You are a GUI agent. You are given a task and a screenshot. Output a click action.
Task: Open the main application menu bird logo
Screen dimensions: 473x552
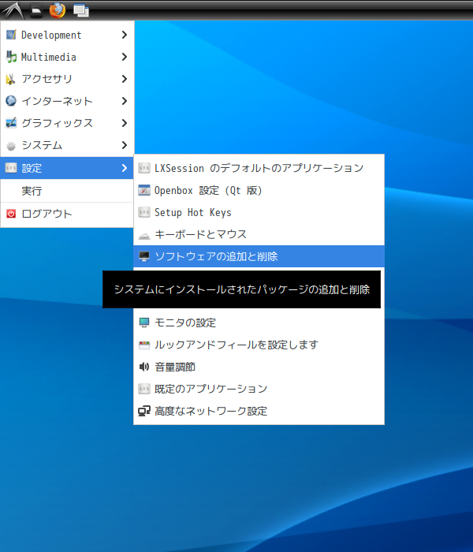coord(13,9)
